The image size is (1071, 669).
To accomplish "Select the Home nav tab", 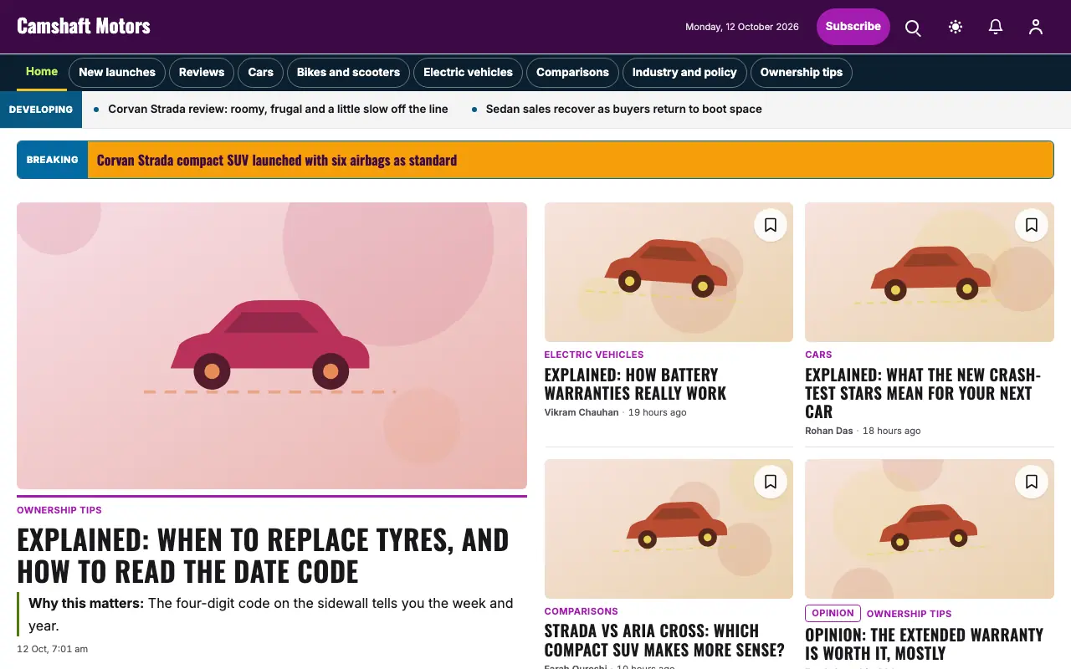I will tap(42, 72).
